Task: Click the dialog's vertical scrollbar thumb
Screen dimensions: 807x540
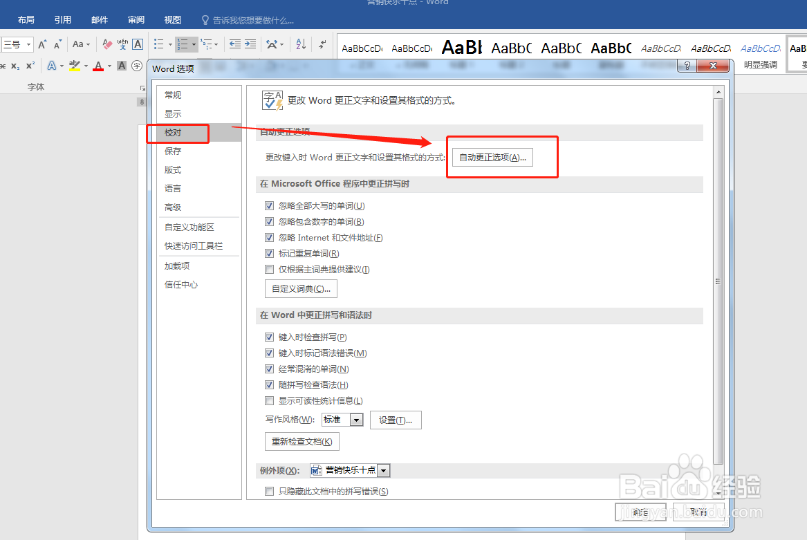Action: [718, 281]
